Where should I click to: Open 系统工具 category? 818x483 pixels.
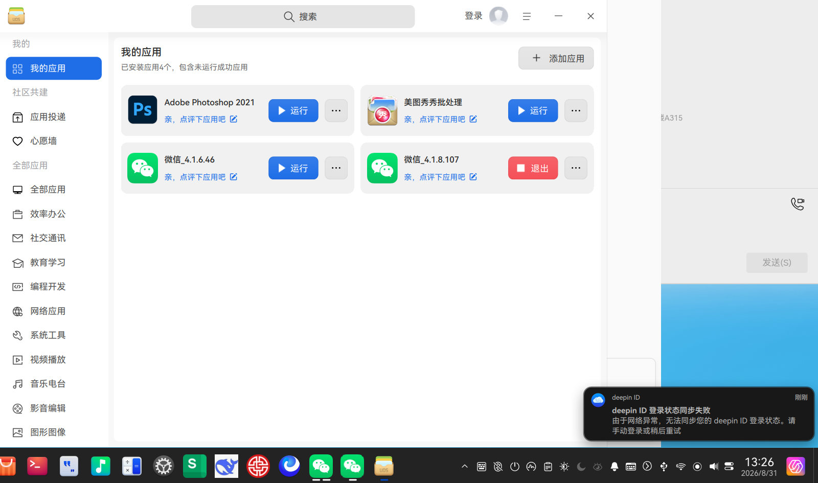click(54, 335)
